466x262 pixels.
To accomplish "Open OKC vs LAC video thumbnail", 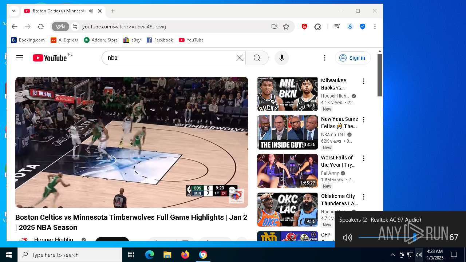I will pyautogui.click(x=288, y=210).
